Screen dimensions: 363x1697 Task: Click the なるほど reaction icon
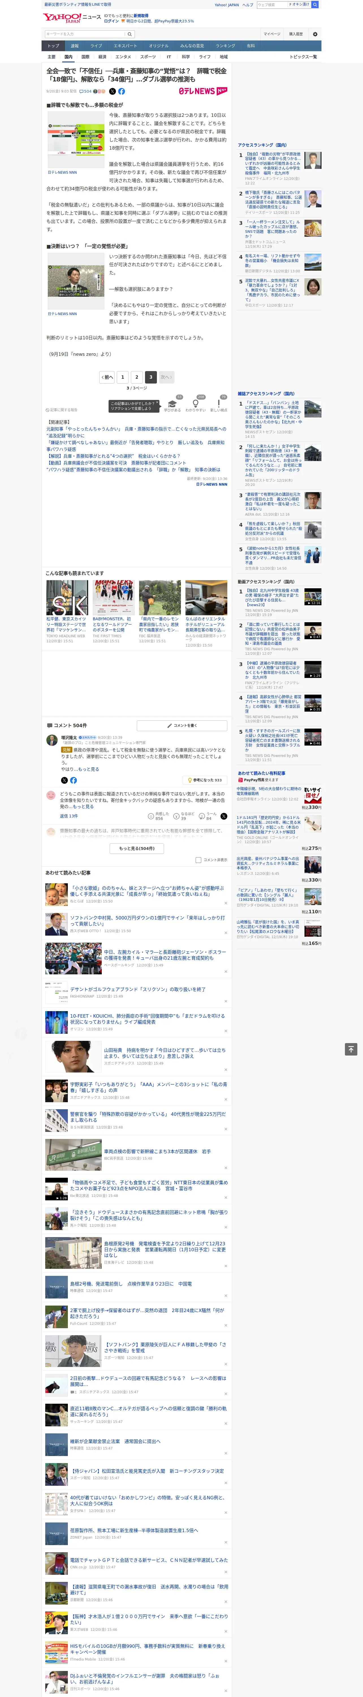pos(177,816)
